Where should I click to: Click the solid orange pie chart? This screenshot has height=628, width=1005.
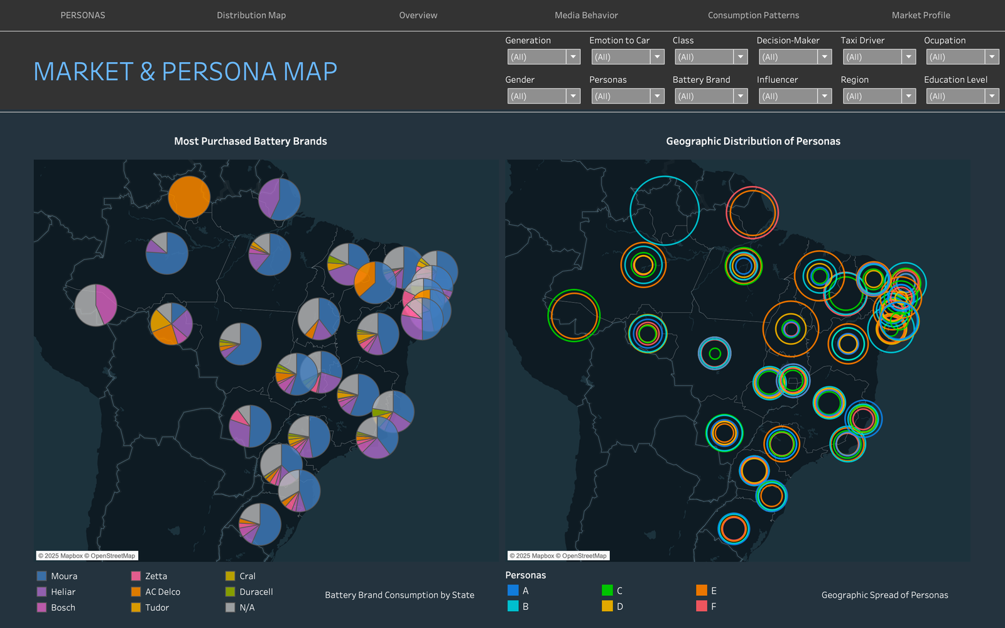tap(189, 197)
